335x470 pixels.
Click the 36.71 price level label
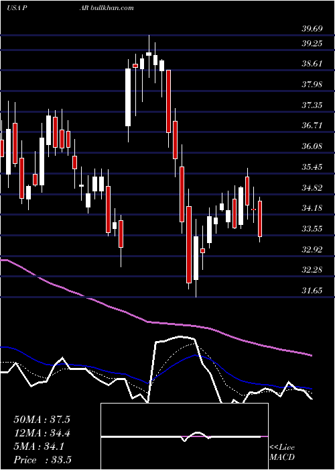[x=312, y=126]
